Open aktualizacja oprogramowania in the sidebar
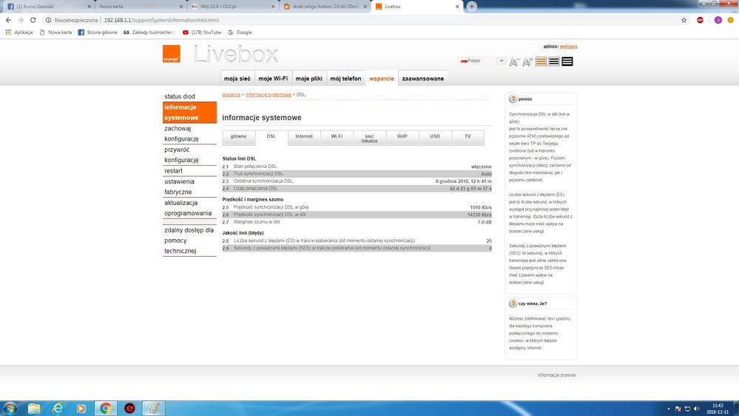Image resolution: width=739 pixels, height=416 pixels. (189, 208)
